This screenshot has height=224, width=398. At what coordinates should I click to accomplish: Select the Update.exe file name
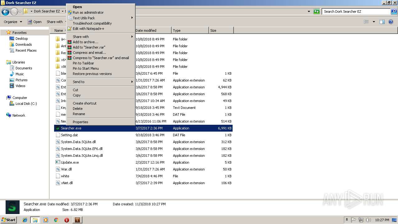point(70,162)
